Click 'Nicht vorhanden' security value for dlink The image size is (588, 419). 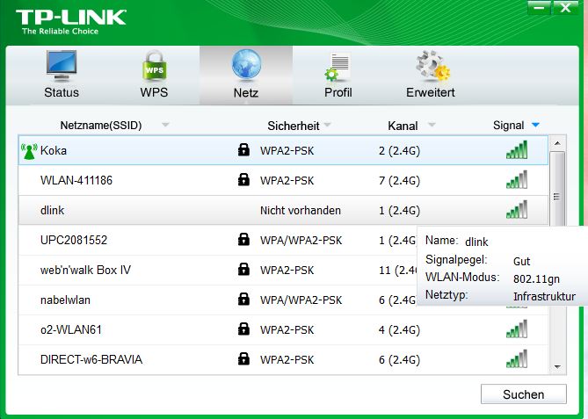click(x=301, y=210)
